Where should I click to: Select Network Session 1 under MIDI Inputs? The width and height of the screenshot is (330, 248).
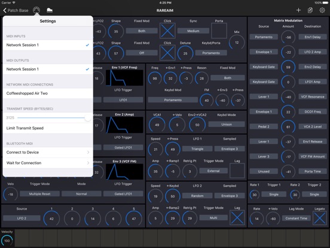(x=48, y=45)
